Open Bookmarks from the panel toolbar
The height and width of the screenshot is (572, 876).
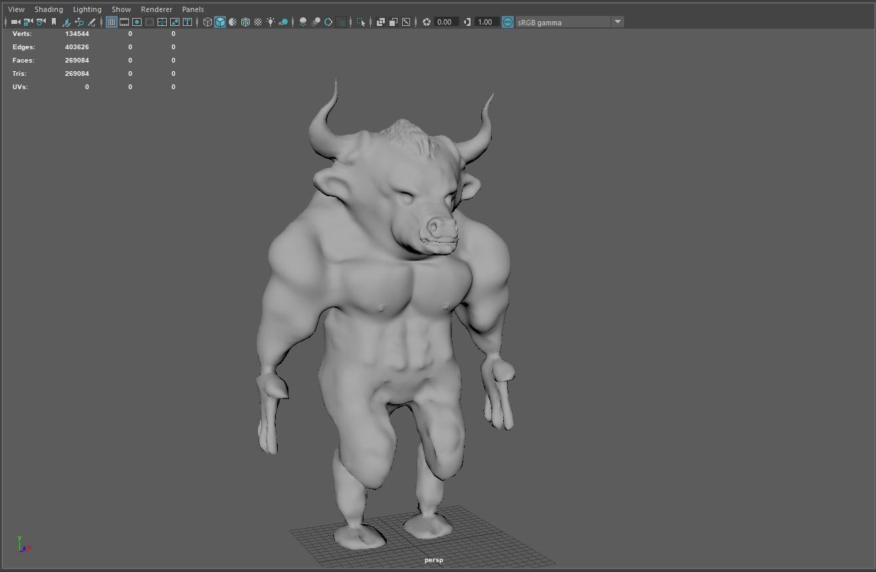click(54, 22)
